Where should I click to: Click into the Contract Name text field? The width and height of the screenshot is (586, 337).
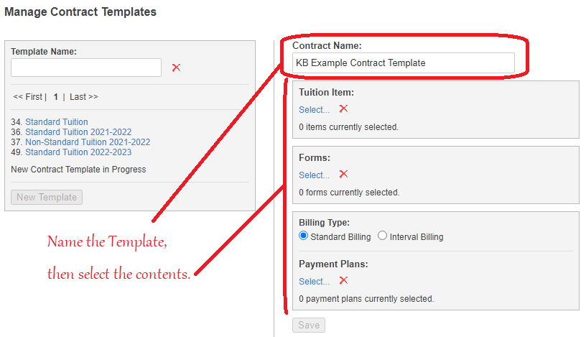pyautogui.click(x=403, y=63)
